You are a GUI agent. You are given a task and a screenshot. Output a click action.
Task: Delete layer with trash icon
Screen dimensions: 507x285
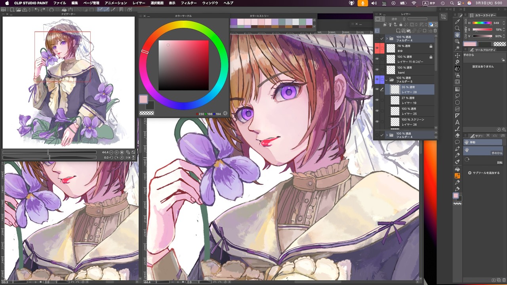(x=435, y=30)
